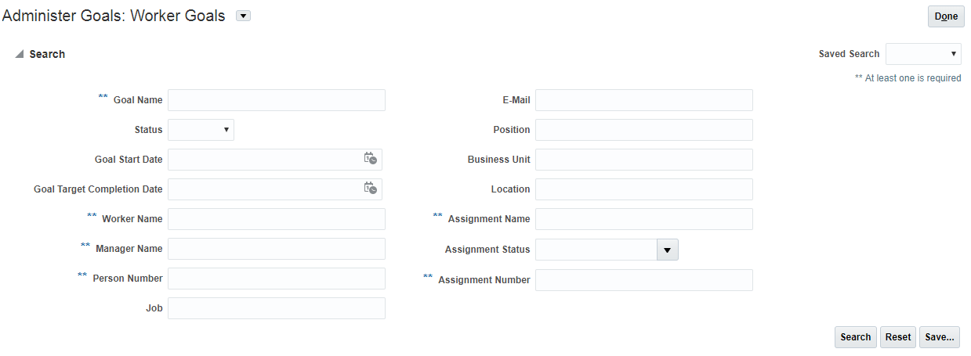Click the Person Number field
Image resolution: width=971 pixels, height=356 pixels.
276,279
